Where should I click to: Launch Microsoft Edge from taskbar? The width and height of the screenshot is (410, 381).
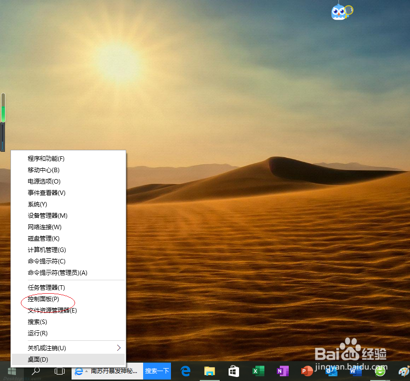click(x=185, y=371)
